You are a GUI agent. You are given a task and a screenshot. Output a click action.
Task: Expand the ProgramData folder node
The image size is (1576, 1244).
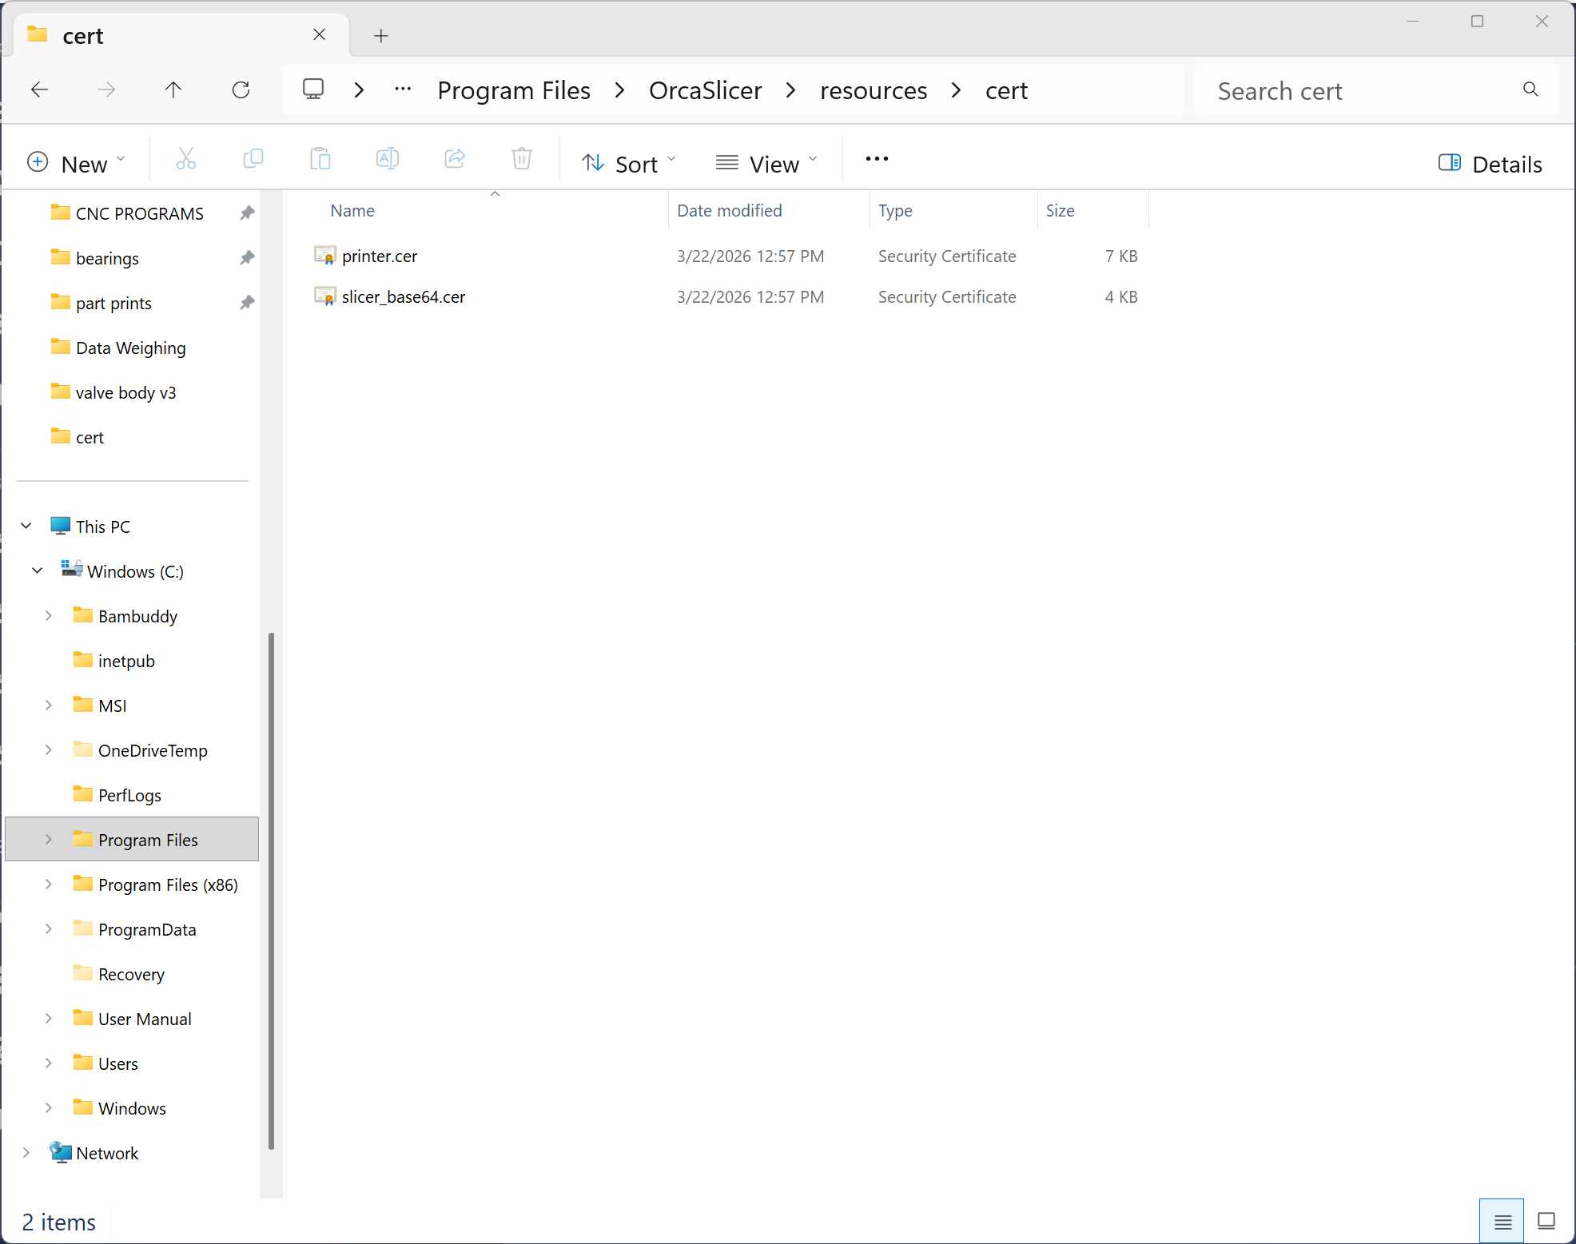(49, 928)
